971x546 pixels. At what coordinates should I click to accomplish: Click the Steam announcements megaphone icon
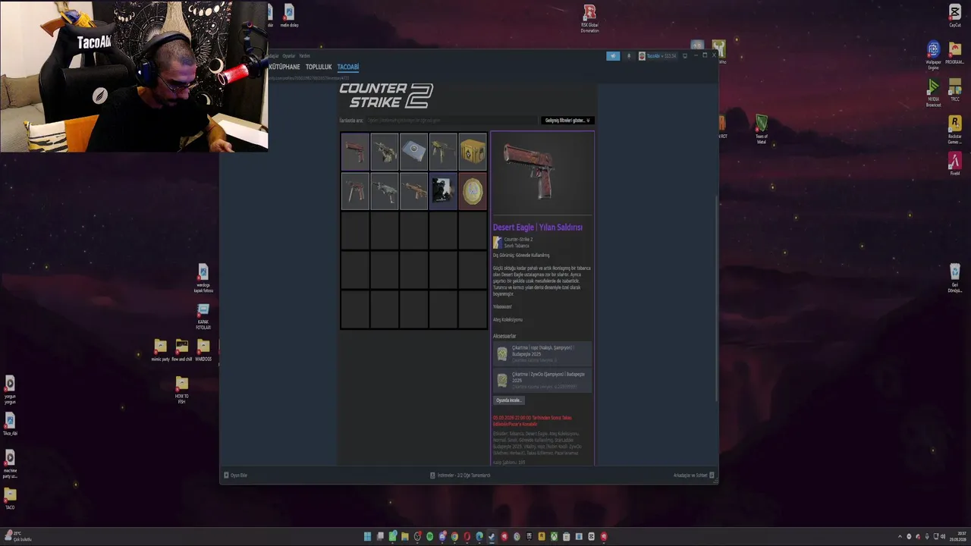click(613, 56)
